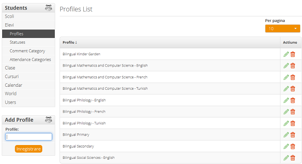Screen dimensions: 302x164
Task: Edit Bilingual Mathematics and Computer Science - English
Action: [x=286, y=66]
